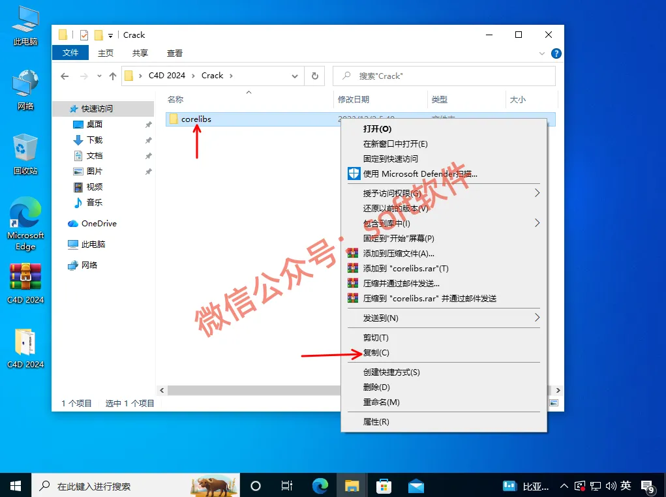
Task: Expand 授予访问权限(G) submenu arrow
Action: click(x=537, y=193)
